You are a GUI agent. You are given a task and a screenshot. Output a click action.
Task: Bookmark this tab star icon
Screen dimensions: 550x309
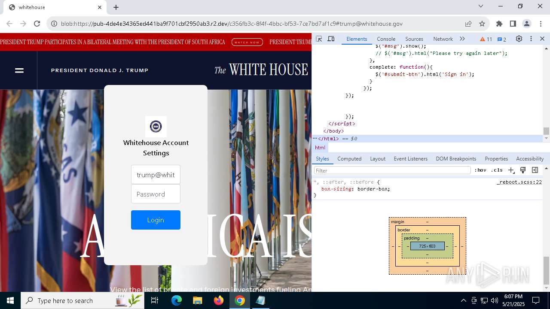click(x=482, y=24)
